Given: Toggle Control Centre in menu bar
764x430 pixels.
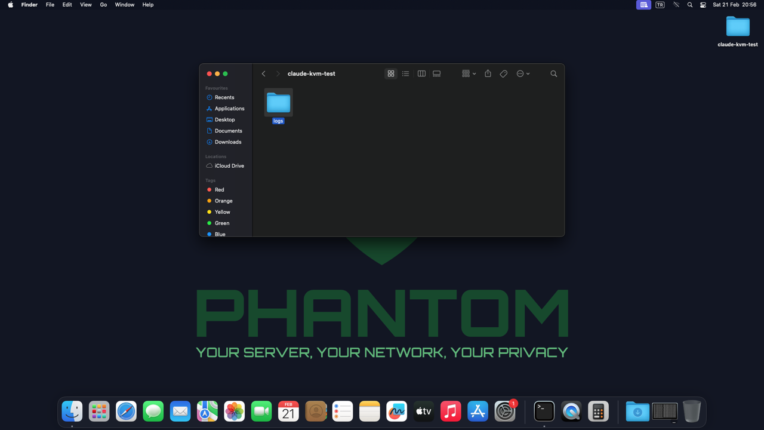Looking at the screenshot, I should [x=703, y=5].
